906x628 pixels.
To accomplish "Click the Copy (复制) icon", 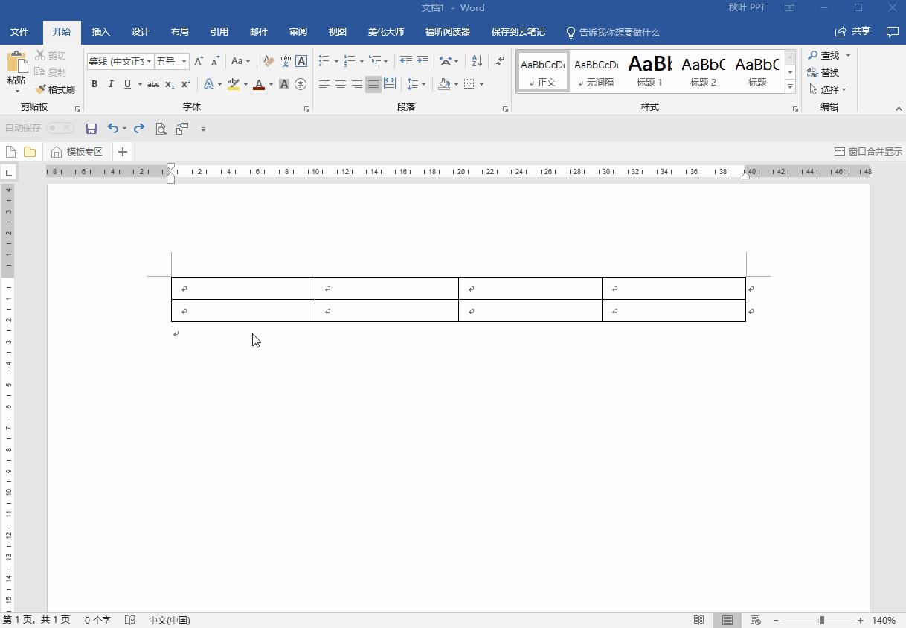I will pyautogui.click(x=51, y=72).
